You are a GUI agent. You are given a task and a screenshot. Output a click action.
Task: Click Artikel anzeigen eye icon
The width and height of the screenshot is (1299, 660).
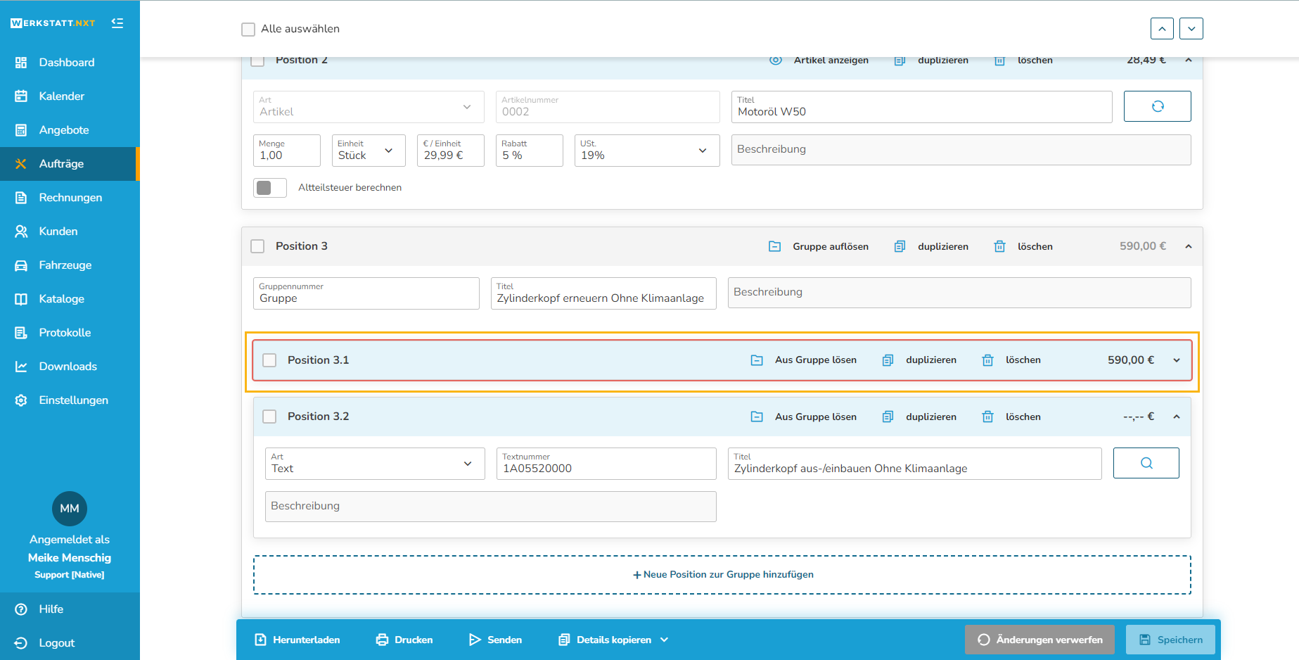[776, 61]
